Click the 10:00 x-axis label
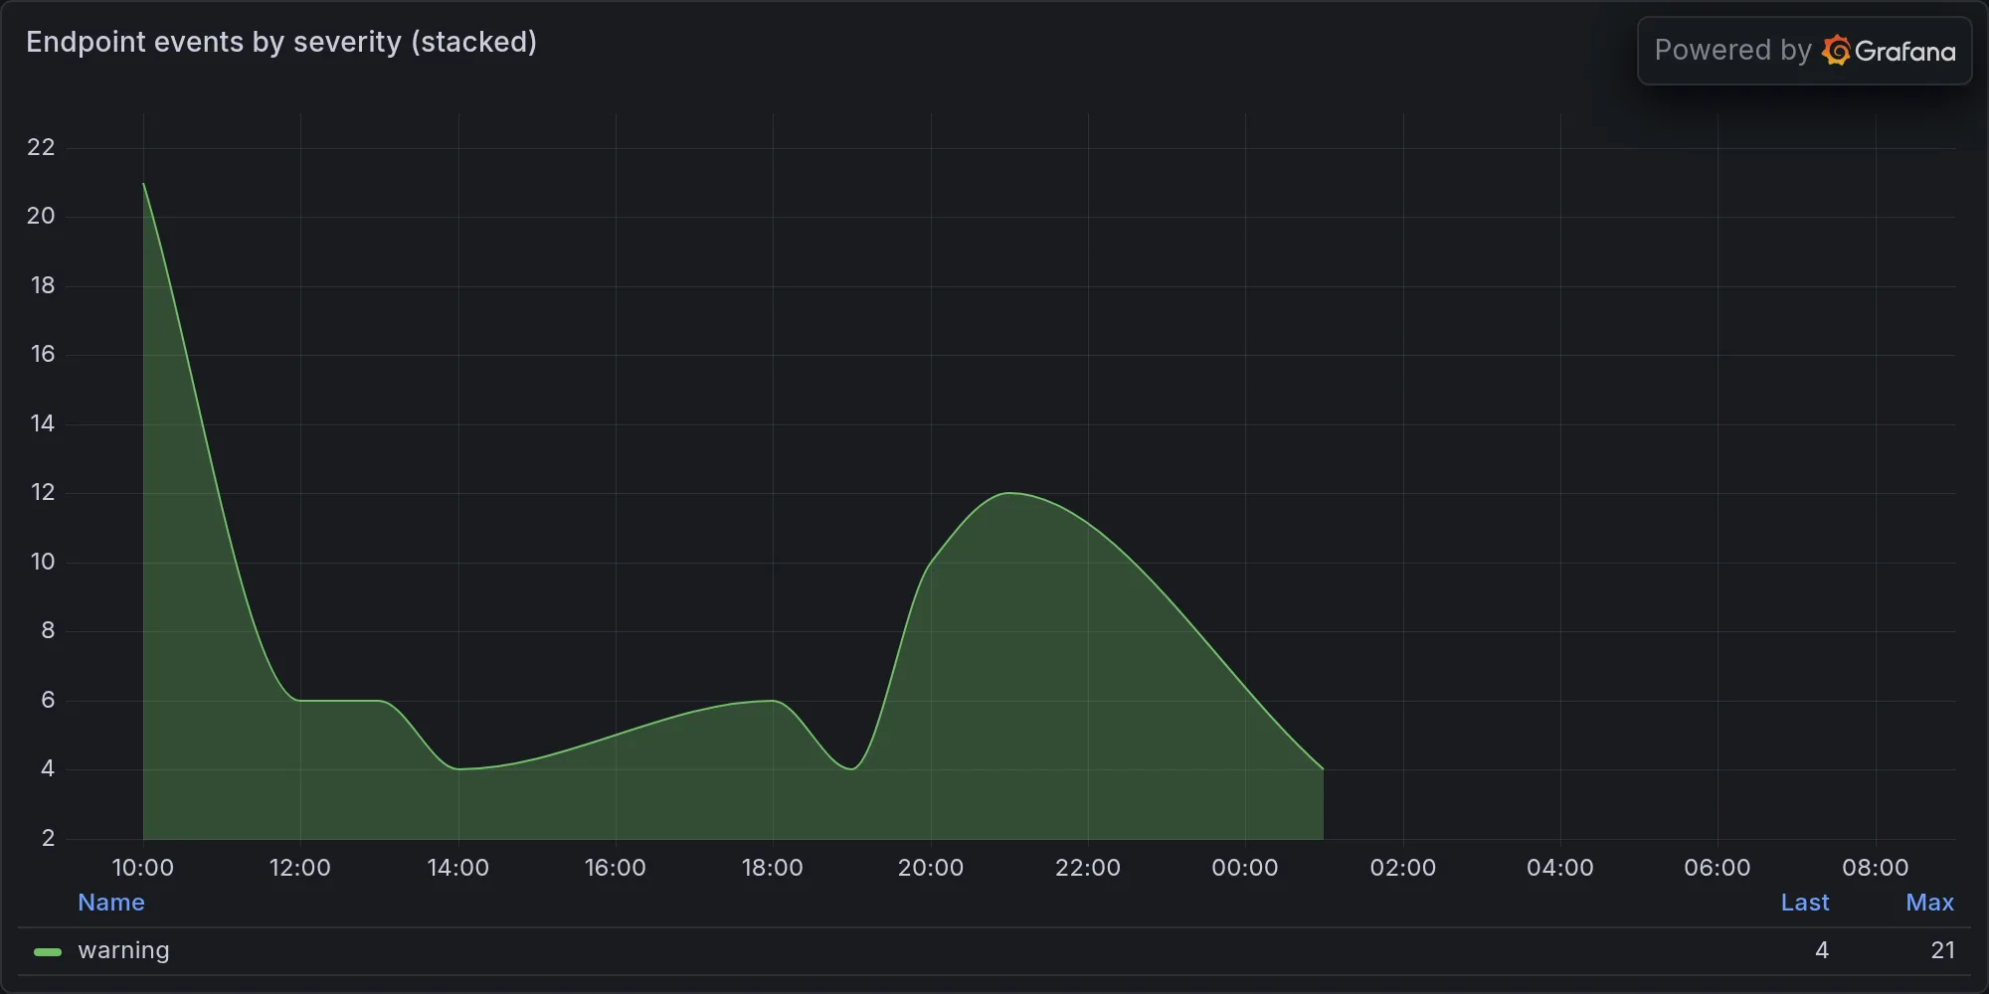 coord(143,868)
